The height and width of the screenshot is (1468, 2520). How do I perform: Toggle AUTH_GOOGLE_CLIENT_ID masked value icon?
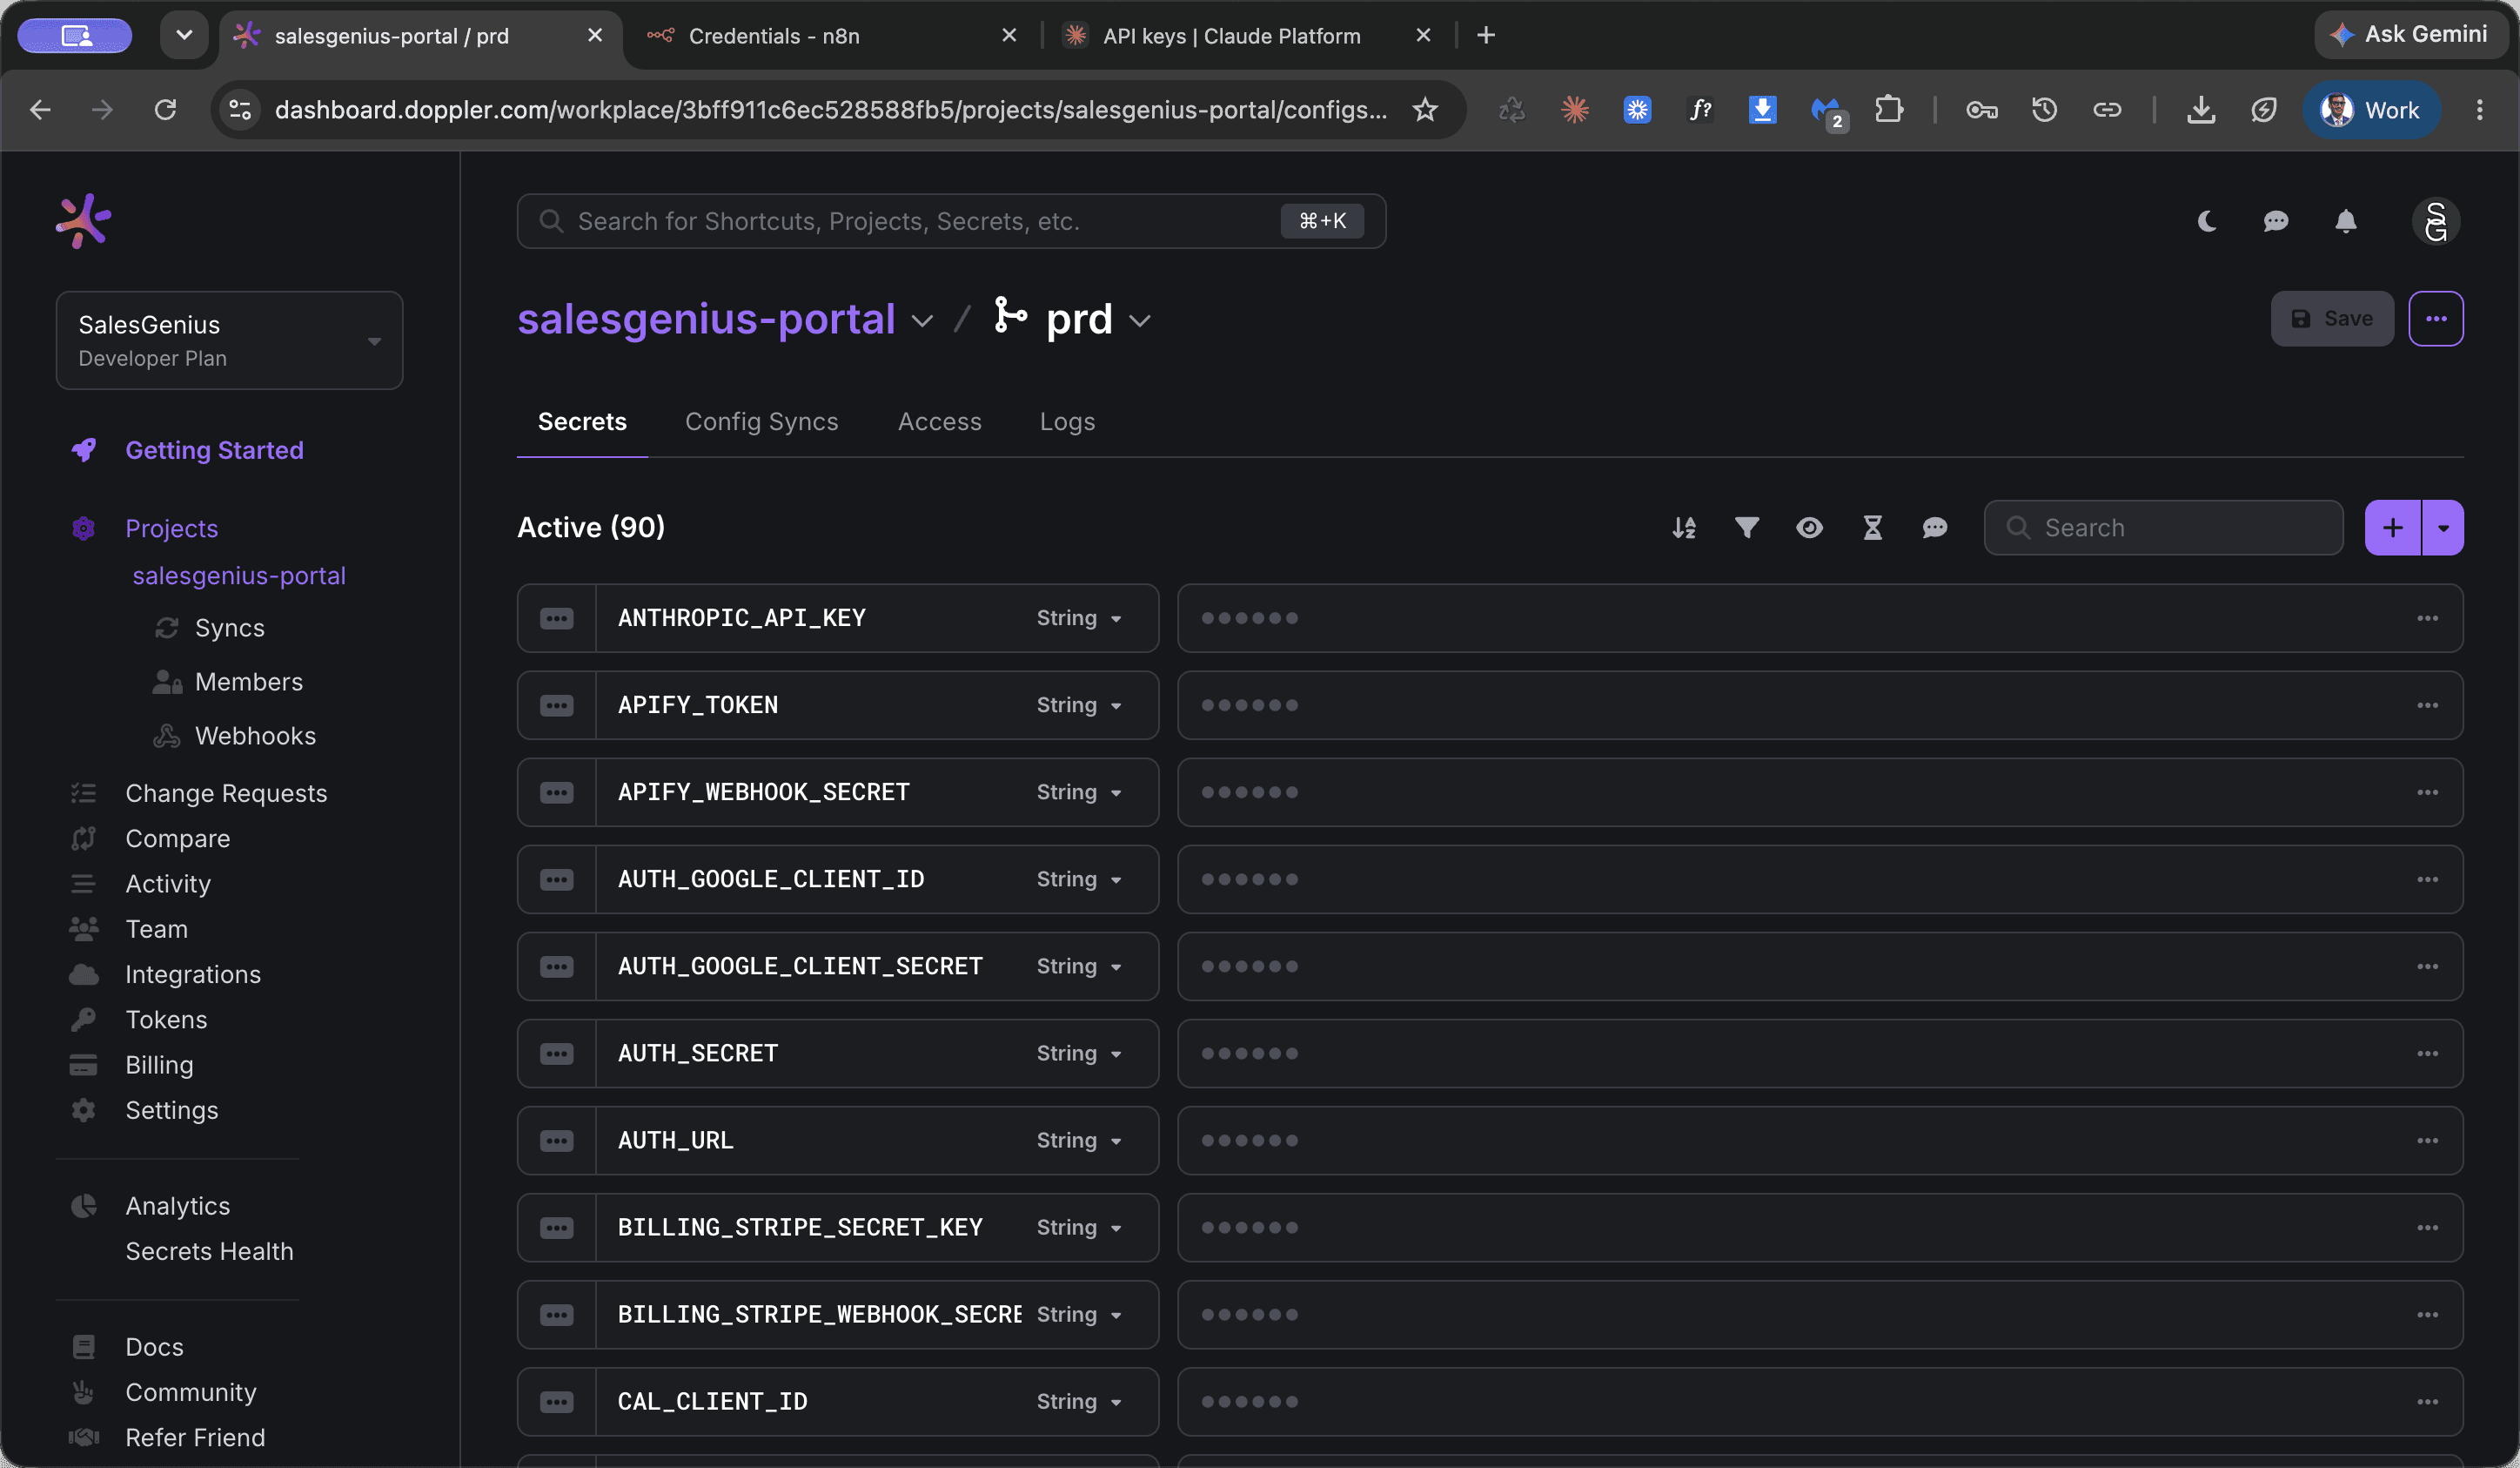[556, 879]
